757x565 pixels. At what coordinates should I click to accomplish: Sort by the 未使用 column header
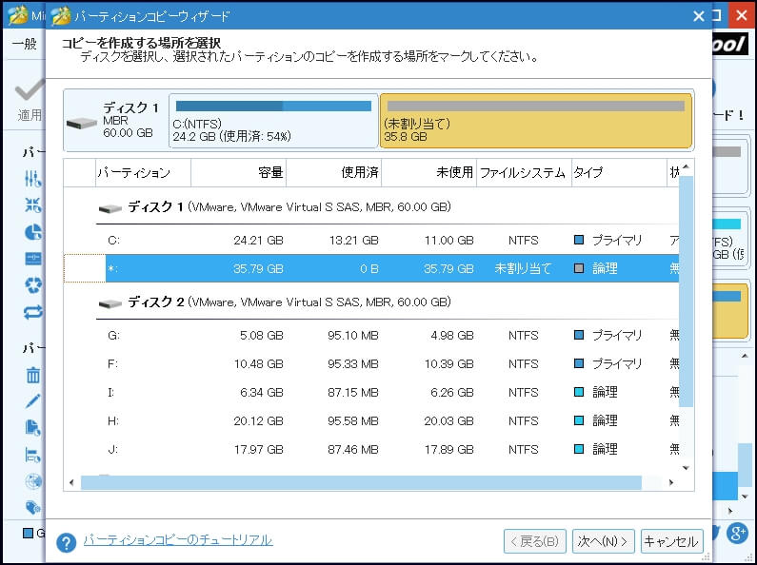click(x=428, y=172)
